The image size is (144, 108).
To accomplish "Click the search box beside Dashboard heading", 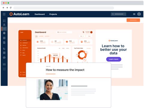I will pyautogui.click(x=64, y=32).
